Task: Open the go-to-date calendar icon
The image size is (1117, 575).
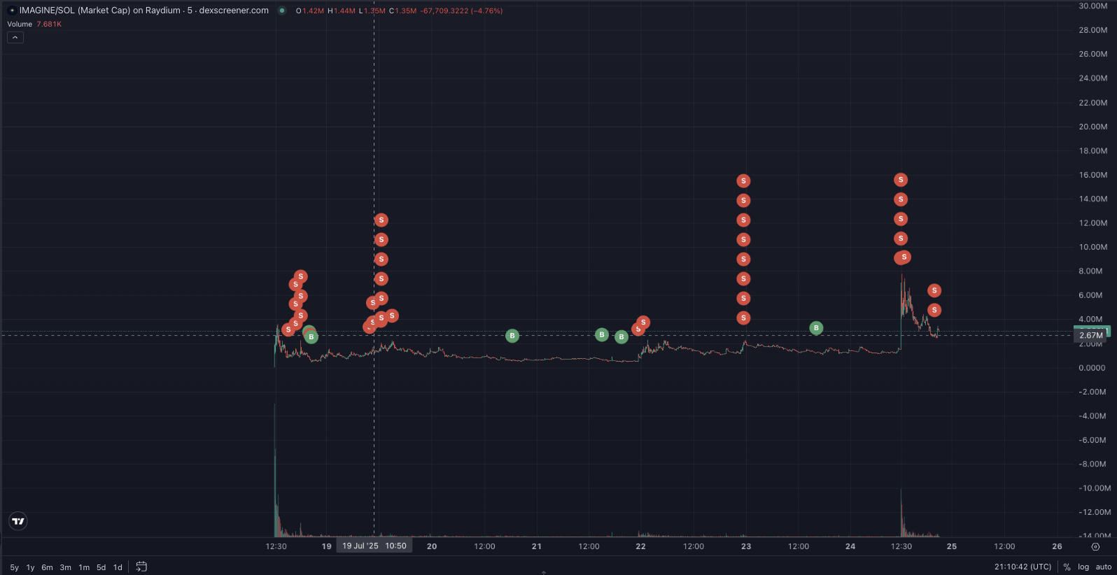Action: [x=141, y=567]
